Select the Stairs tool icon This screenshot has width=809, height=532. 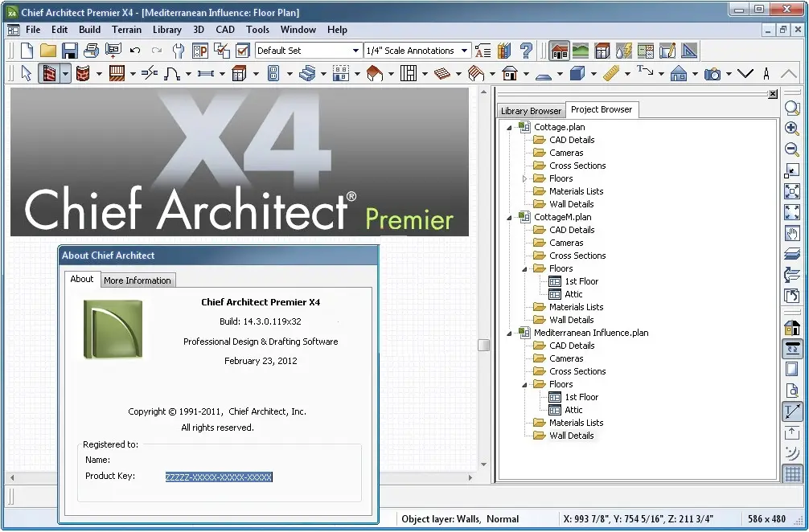(307, 74)
